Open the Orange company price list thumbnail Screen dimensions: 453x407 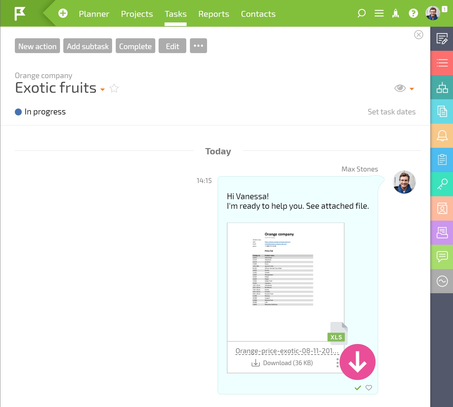pos(286,282)
